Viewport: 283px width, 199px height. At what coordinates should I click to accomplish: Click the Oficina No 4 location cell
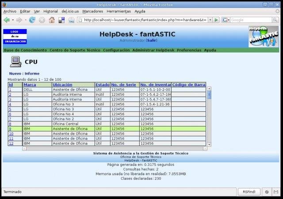[x=73, y=114]
